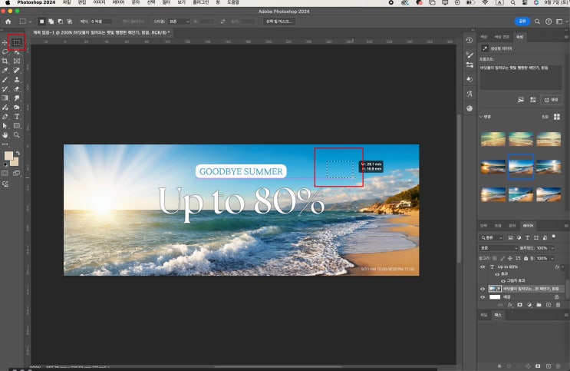
Task: Select the Horizontal Type tool
Action: (x=17, y=117)
